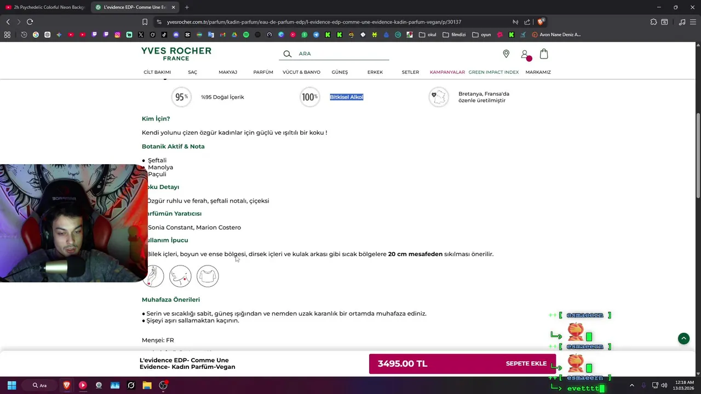Click the address bar URL

click(x=314, y=22)
